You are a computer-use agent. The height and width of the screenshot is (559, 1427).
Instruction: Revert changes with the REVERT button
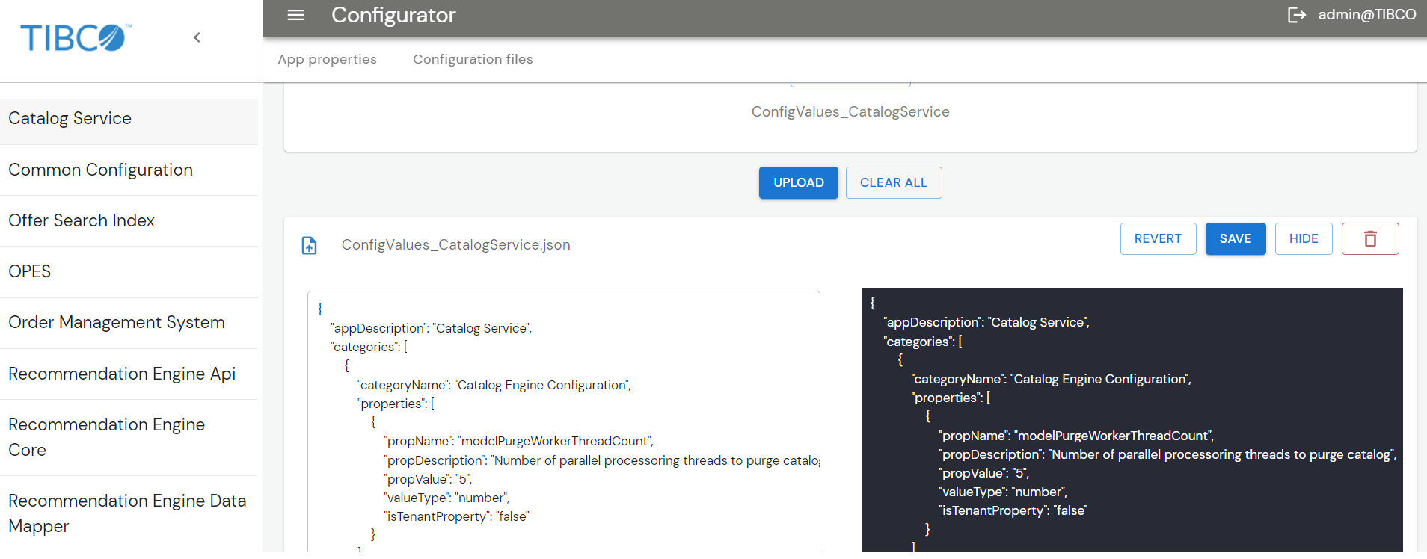[1157, 238]
